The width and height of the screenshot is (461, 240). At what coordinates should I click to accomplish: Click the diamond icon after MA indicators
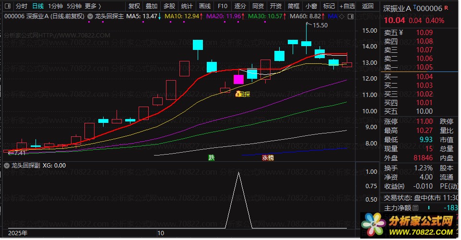(x=342, y=17)
